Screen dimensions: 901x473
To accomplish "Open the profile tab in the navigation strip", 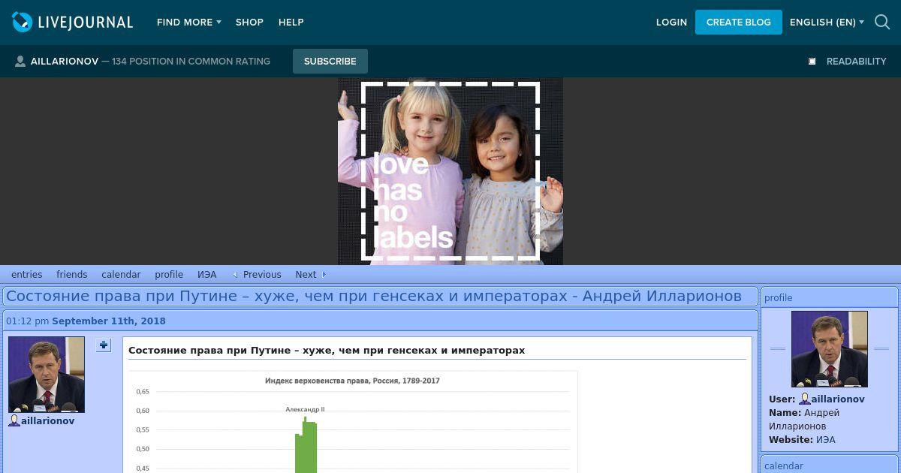I will [x=169, y=275].
